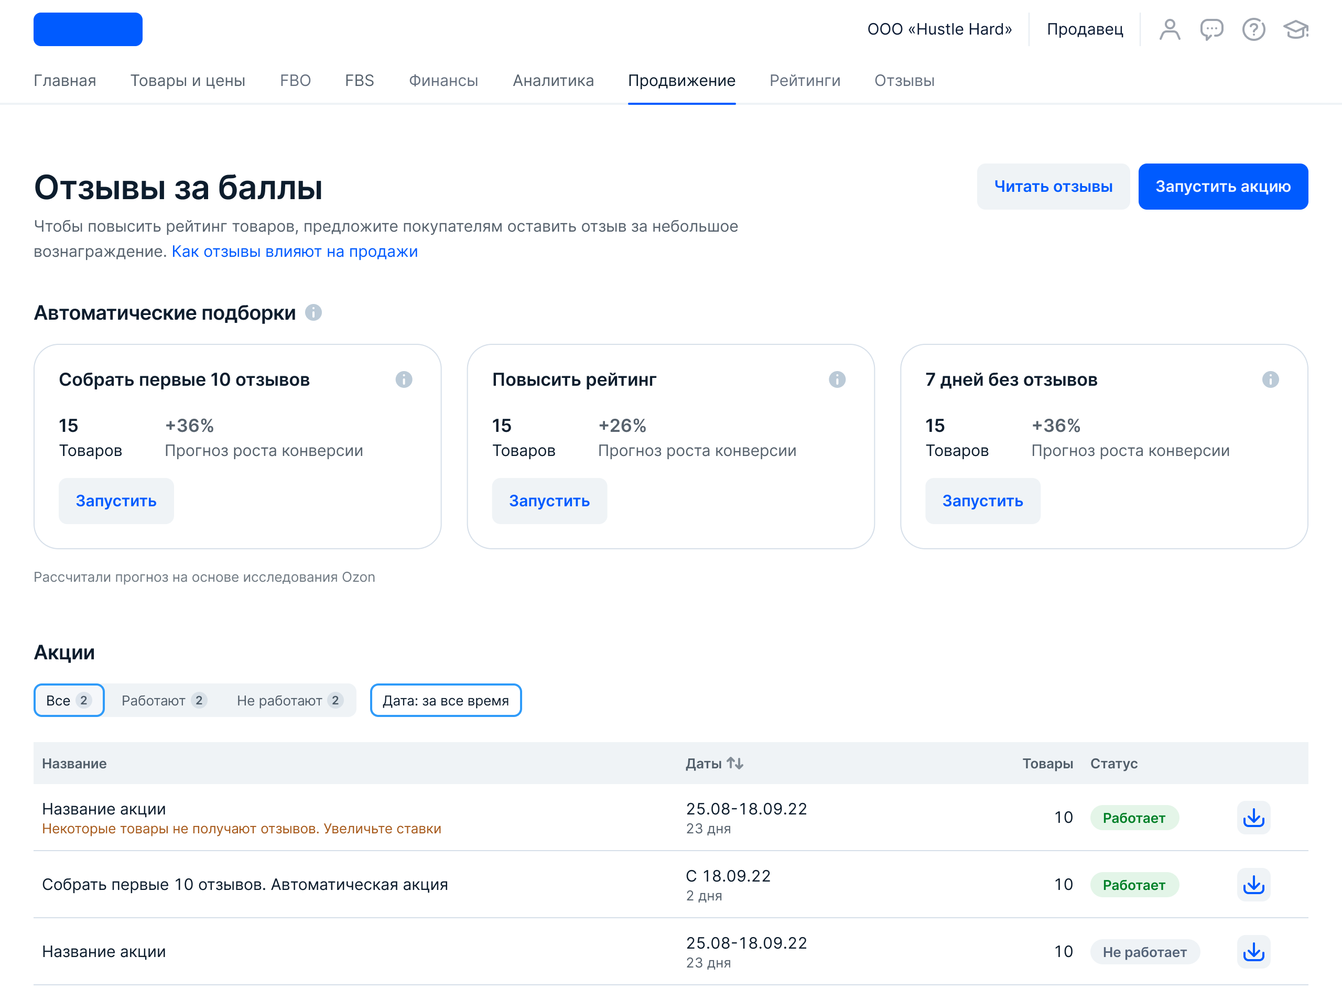Open the graduation cap training icon
This screenshot has width=1342, height=1000.
click(x=1295, y=29)
